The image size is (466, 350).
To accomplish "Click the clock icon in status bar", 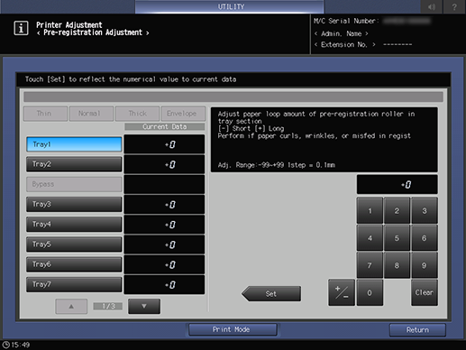I will (x=5, y=345).
